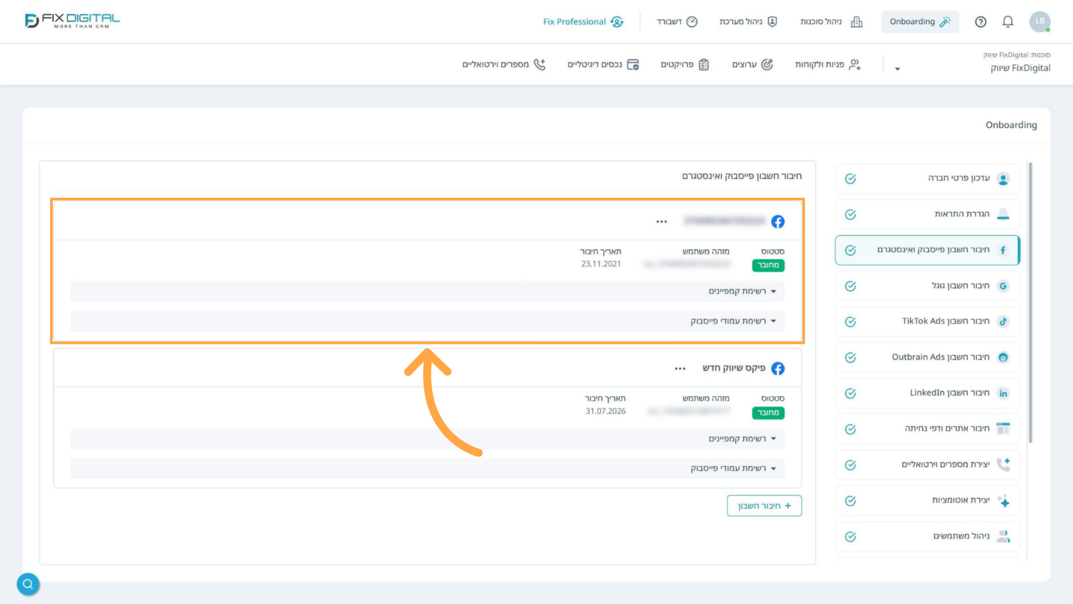Select the חיבור אתרים ודפי נחיתה step
The image size is (1073, 604).
(927, 429)
